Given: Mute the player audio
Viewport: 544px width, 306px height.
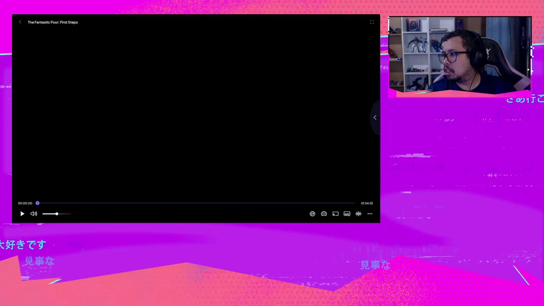Looking at the screenshot, I should 34,214.
